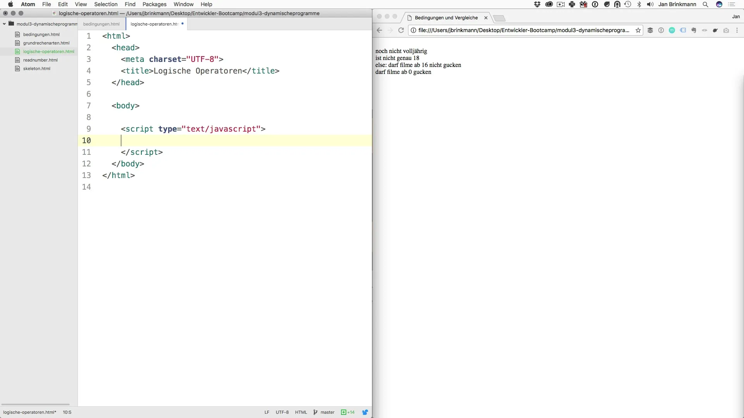Click the Jan profile button in the browser
This screenshot has height=418, width=744.
click(x=736, y=17)
